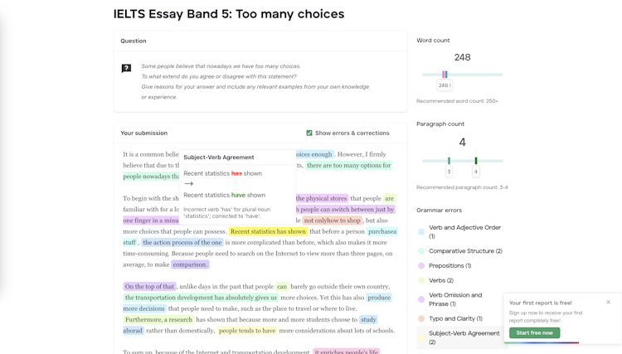This screenshot has height=354, width=622.
Task: Close the free report popup
Action: point(608,302)
